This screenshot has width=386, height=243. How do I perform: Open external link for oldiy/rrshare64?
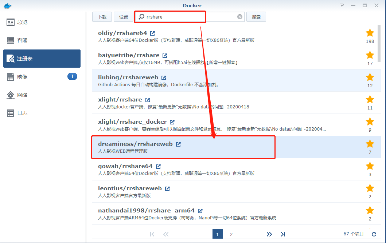coord(153,33)
